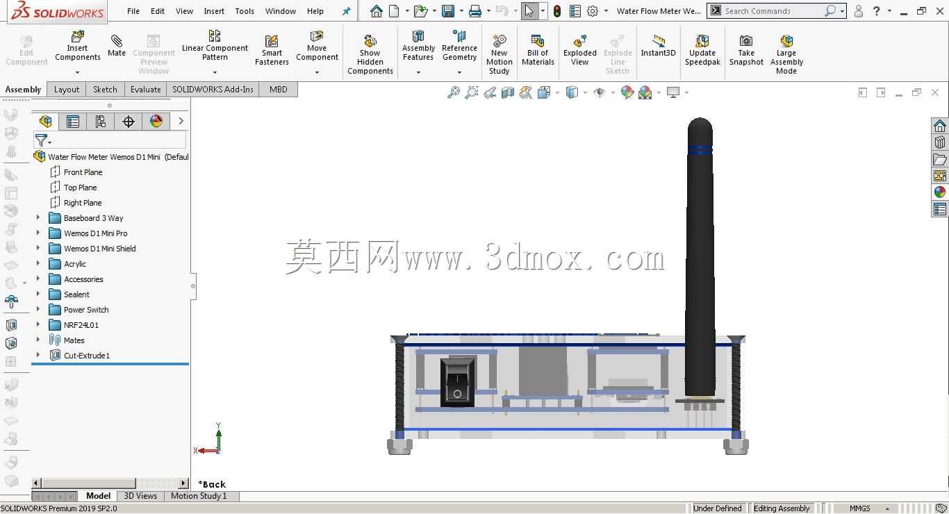Open Insert Components dropdown arrow
The width and height of the screenshot is (949, 514).
click(x=77, y=72)
